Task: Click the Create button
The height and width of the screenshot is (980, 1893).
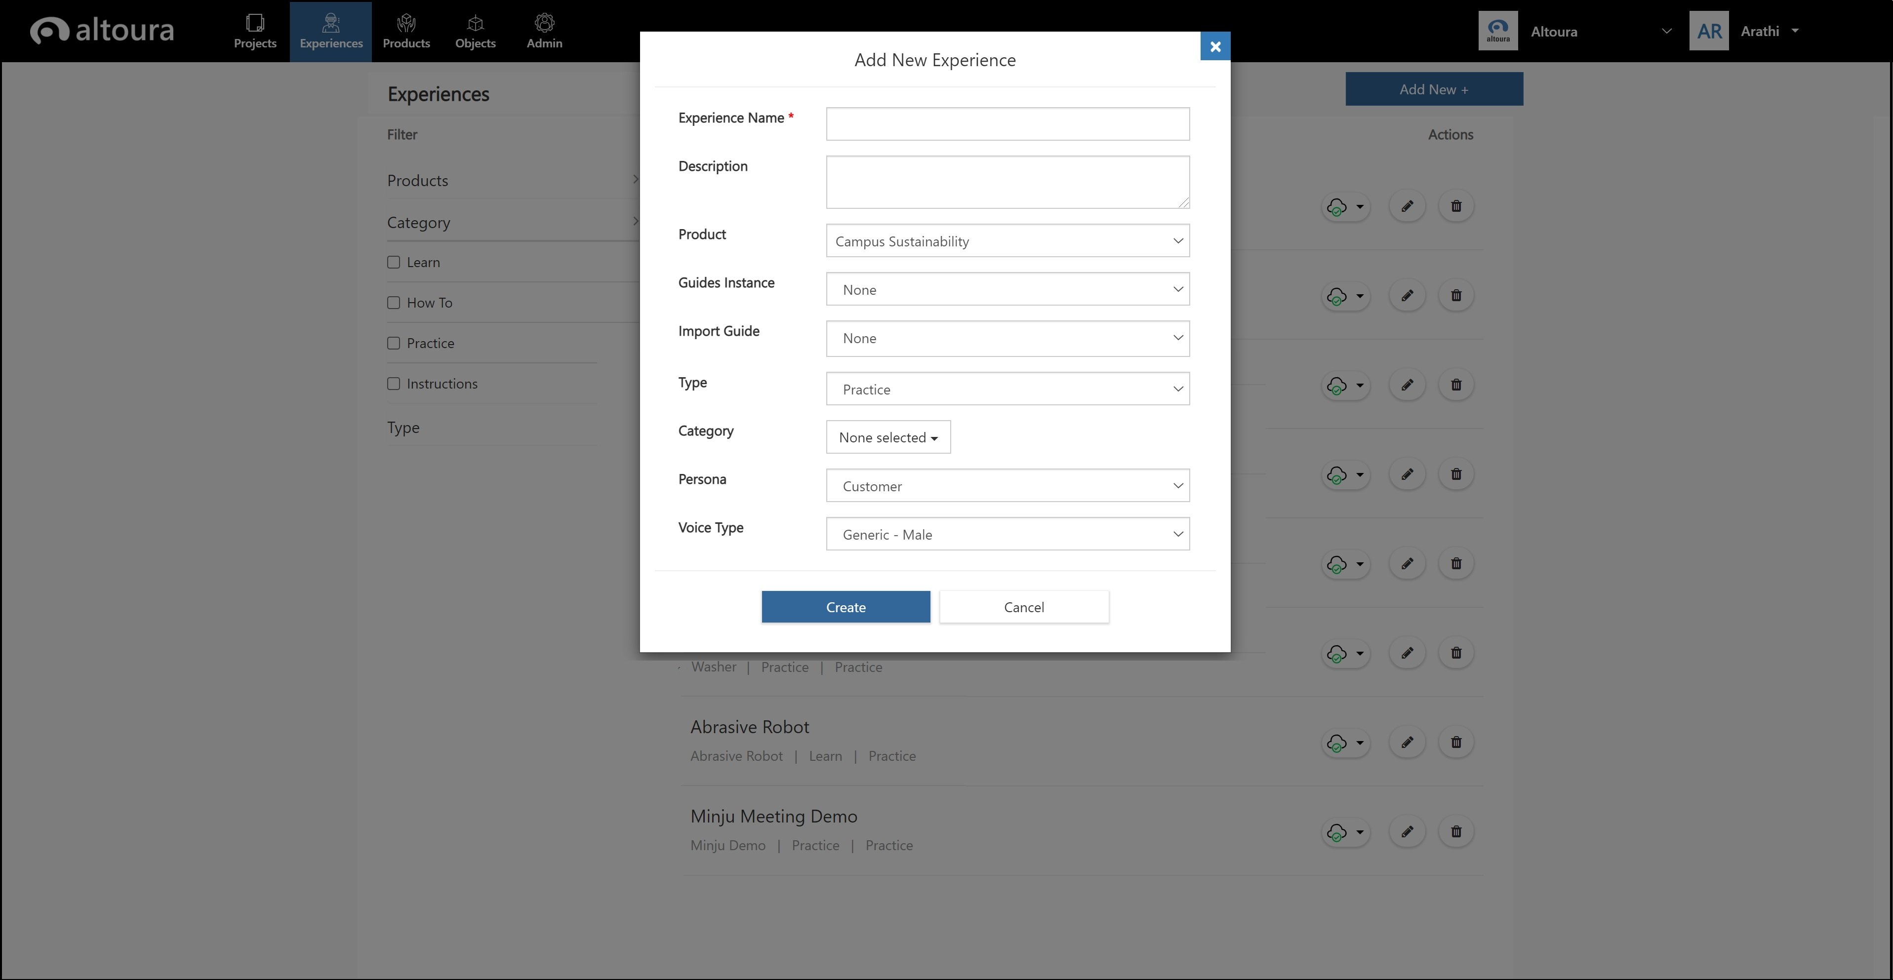Action: (846, 607)
